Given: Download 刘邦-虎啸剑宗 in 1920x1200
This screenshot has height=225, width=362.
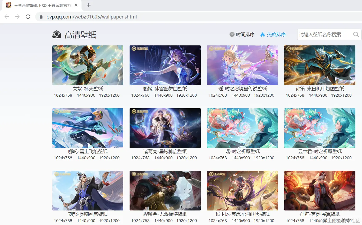Looking at the screenshot, I should 109,221.
